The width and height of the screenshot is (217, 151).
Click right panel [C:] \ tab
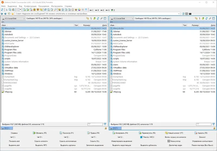(115, 128)
